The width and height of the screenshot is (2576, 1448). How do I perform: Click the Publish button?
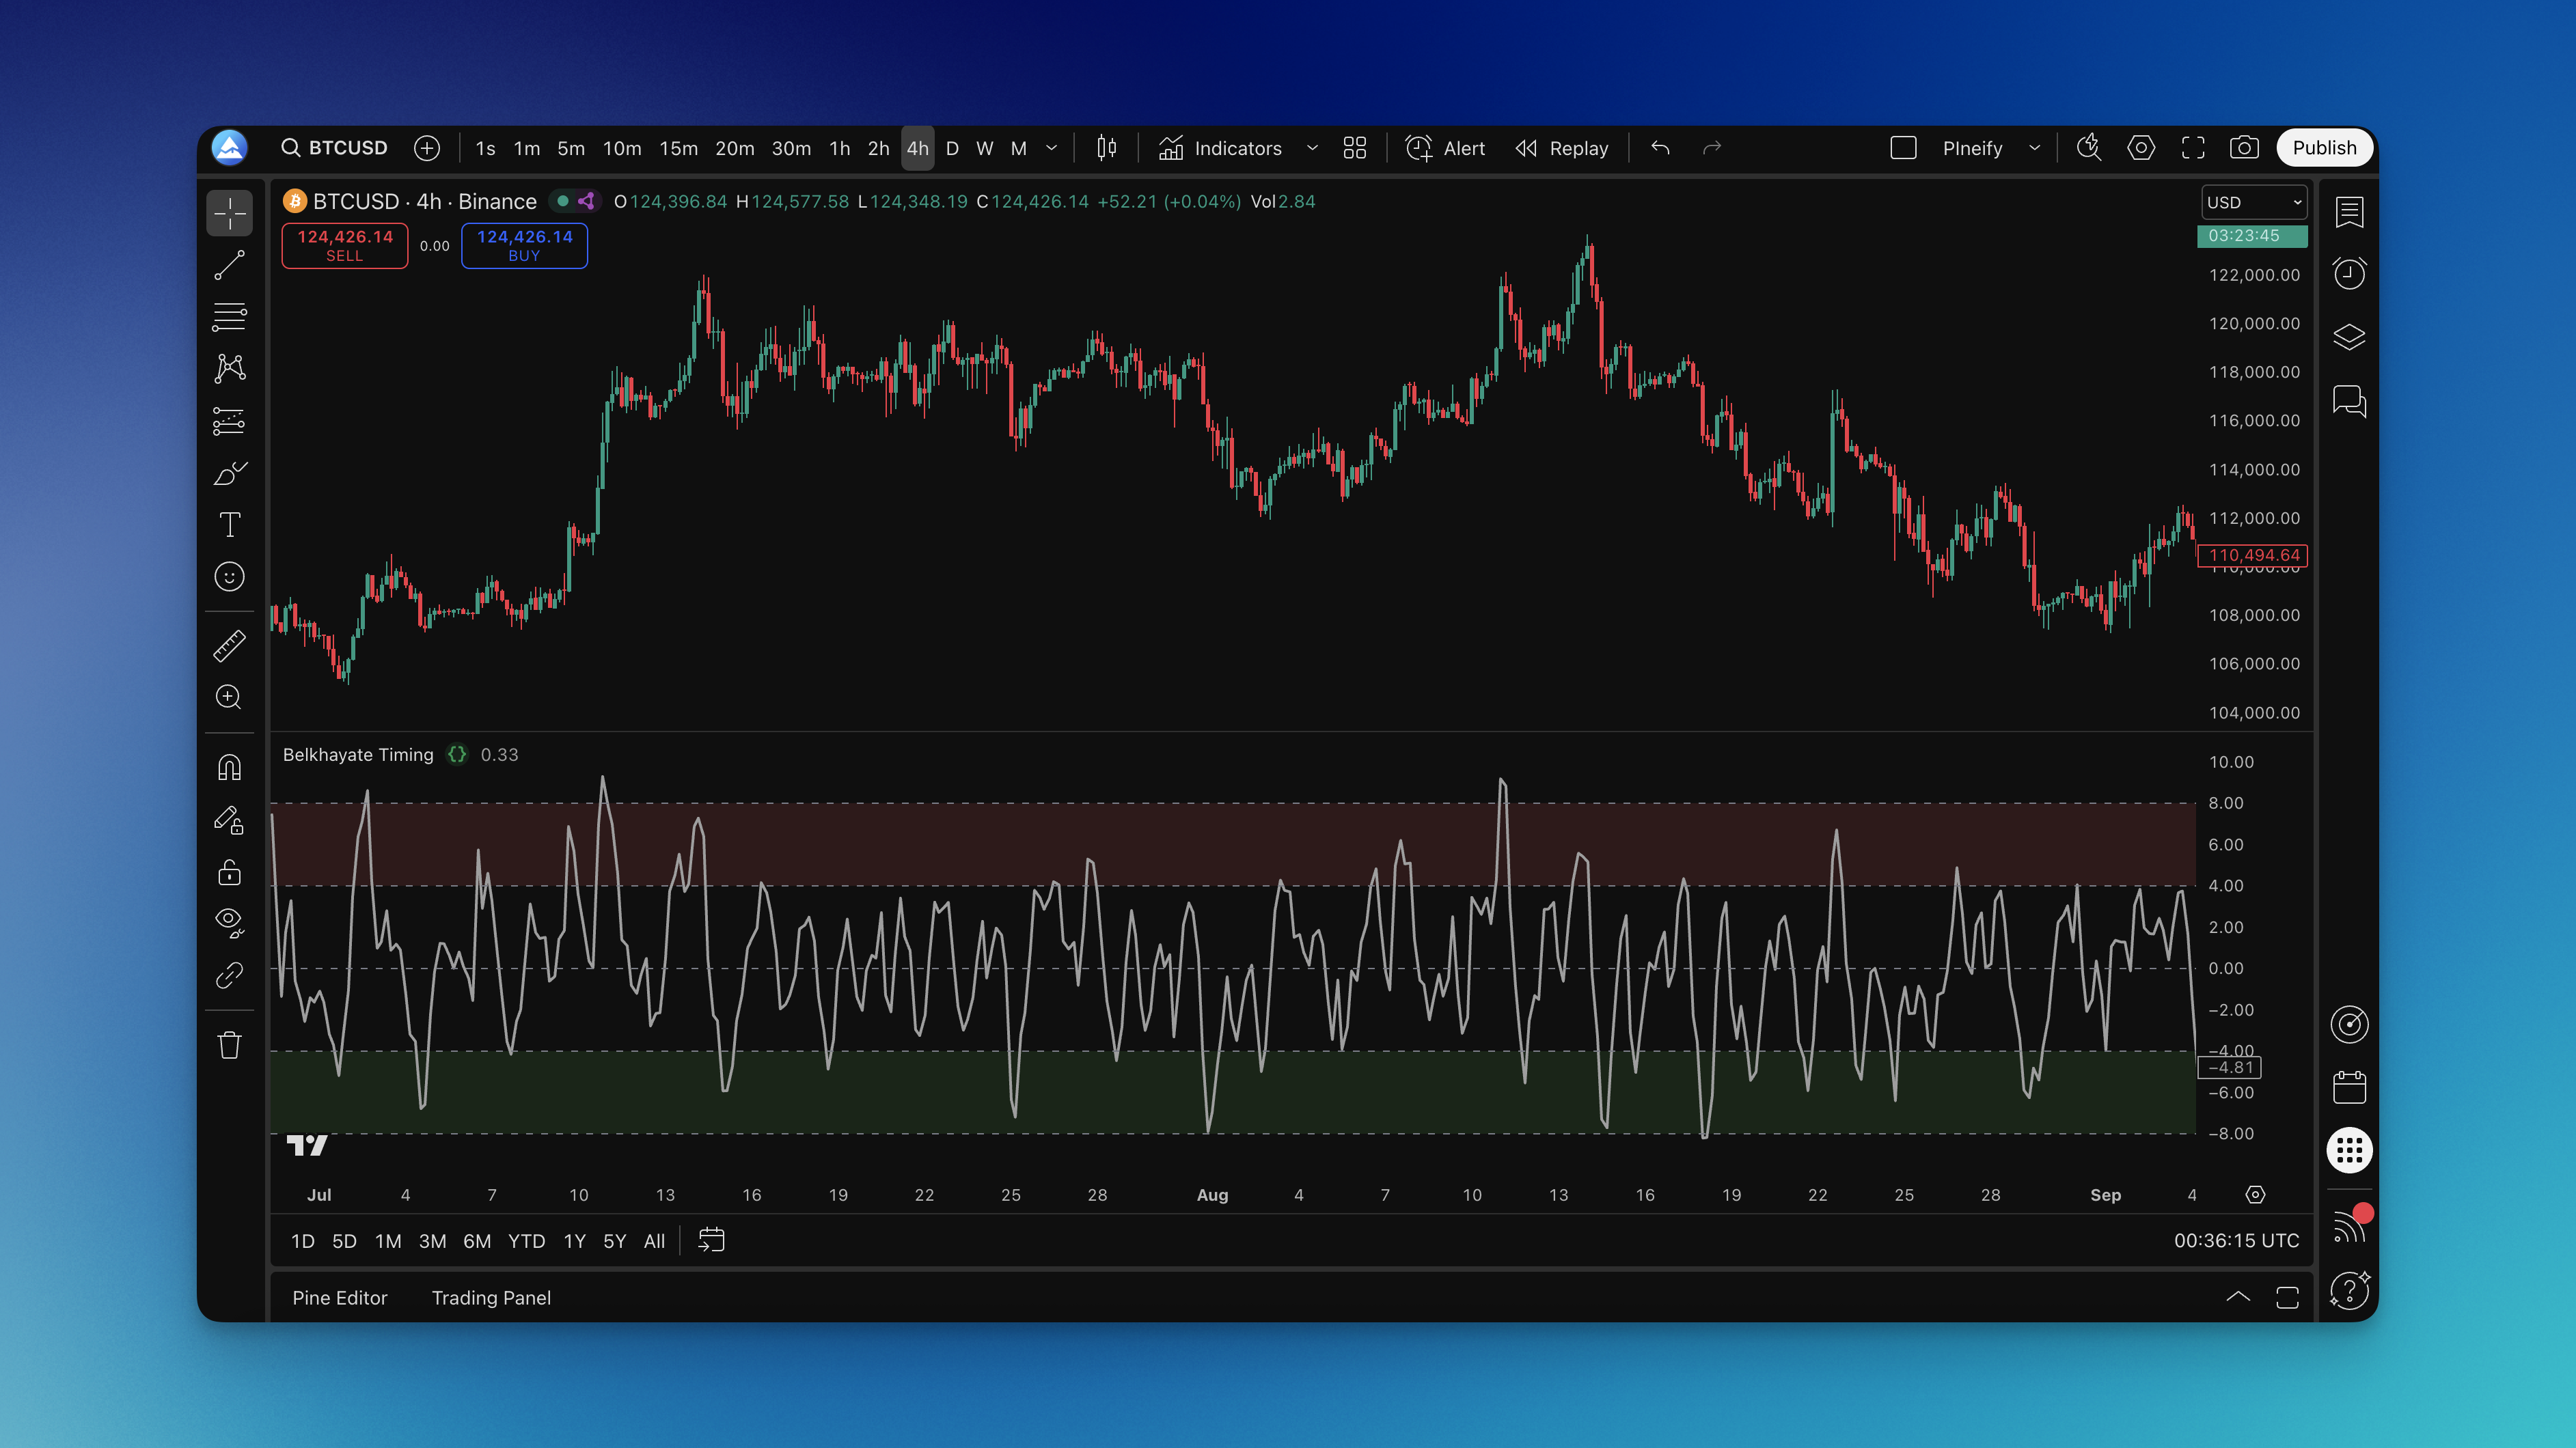pyautogui.click(x=2324, y=148)
